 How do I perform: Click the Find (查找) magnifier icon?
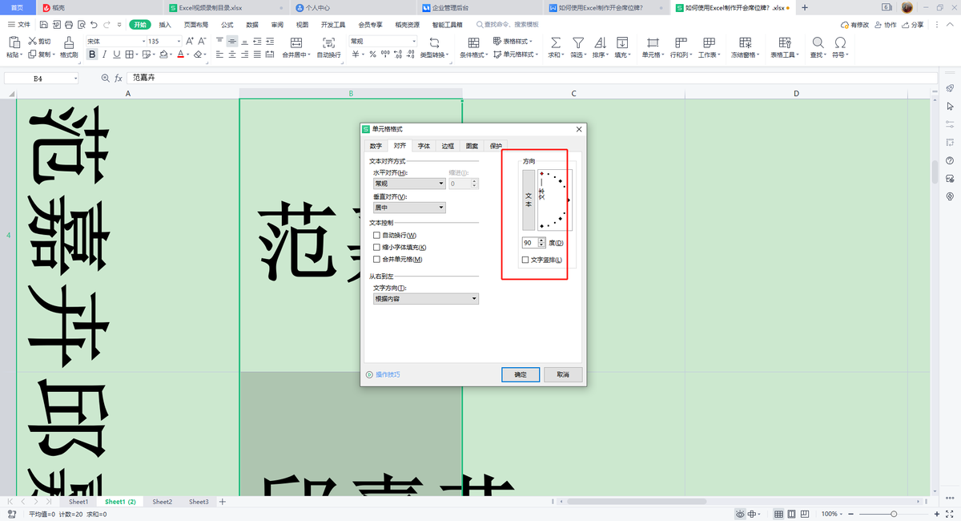click(818, 42)
